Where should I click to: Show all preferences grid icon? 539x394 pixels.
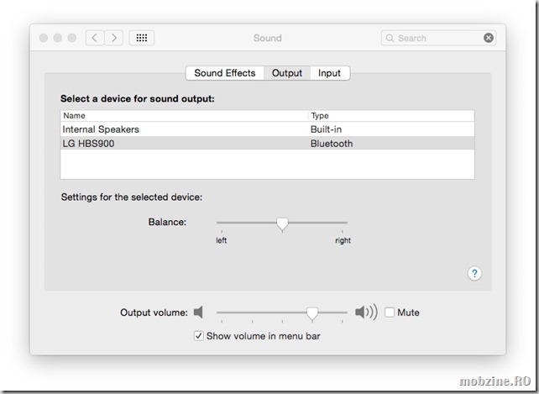click(141, 38)
